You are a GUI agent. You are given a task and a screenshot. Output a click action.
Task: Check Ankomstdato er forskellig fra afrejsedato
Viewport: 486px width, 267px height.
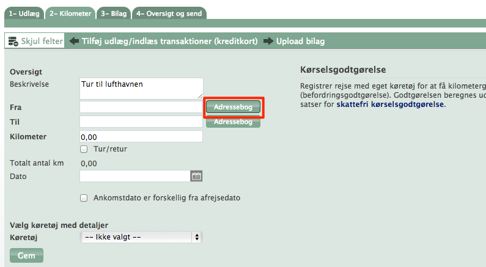[84, 198]
